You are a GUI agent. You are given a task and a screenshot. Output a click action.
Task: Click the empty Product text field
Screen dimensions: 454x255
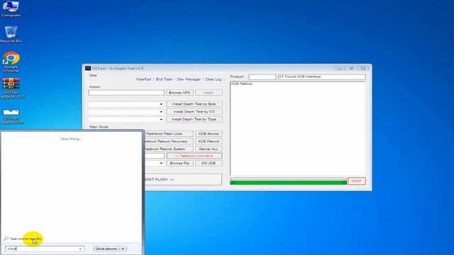pyautogui.click(x=262, y=77)
